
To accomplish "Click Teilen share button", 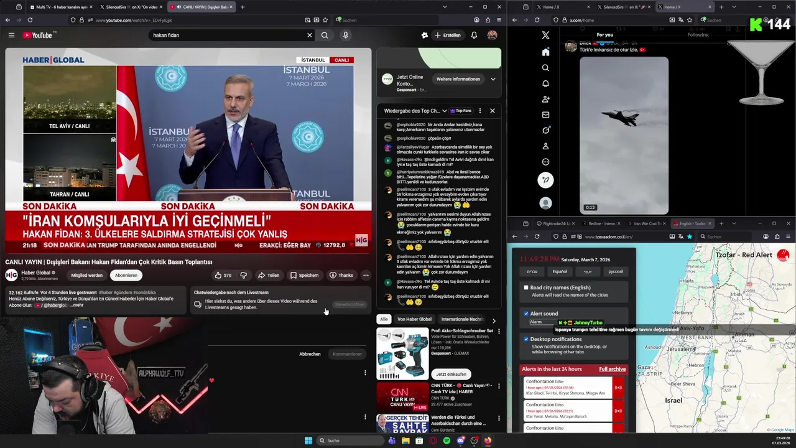I will pos(269,275).
